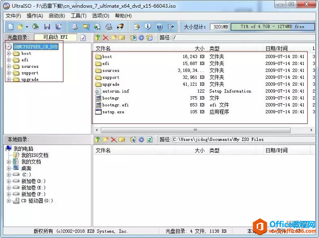Click the Add files toolbar icon
The height and width of the screenshot is (238, 319).
[137, 27]
